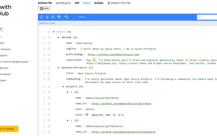The height and width of the screenshot is (136, 217).
Task: Grab drag handle of aboutMe row
Action: point(44,38)
